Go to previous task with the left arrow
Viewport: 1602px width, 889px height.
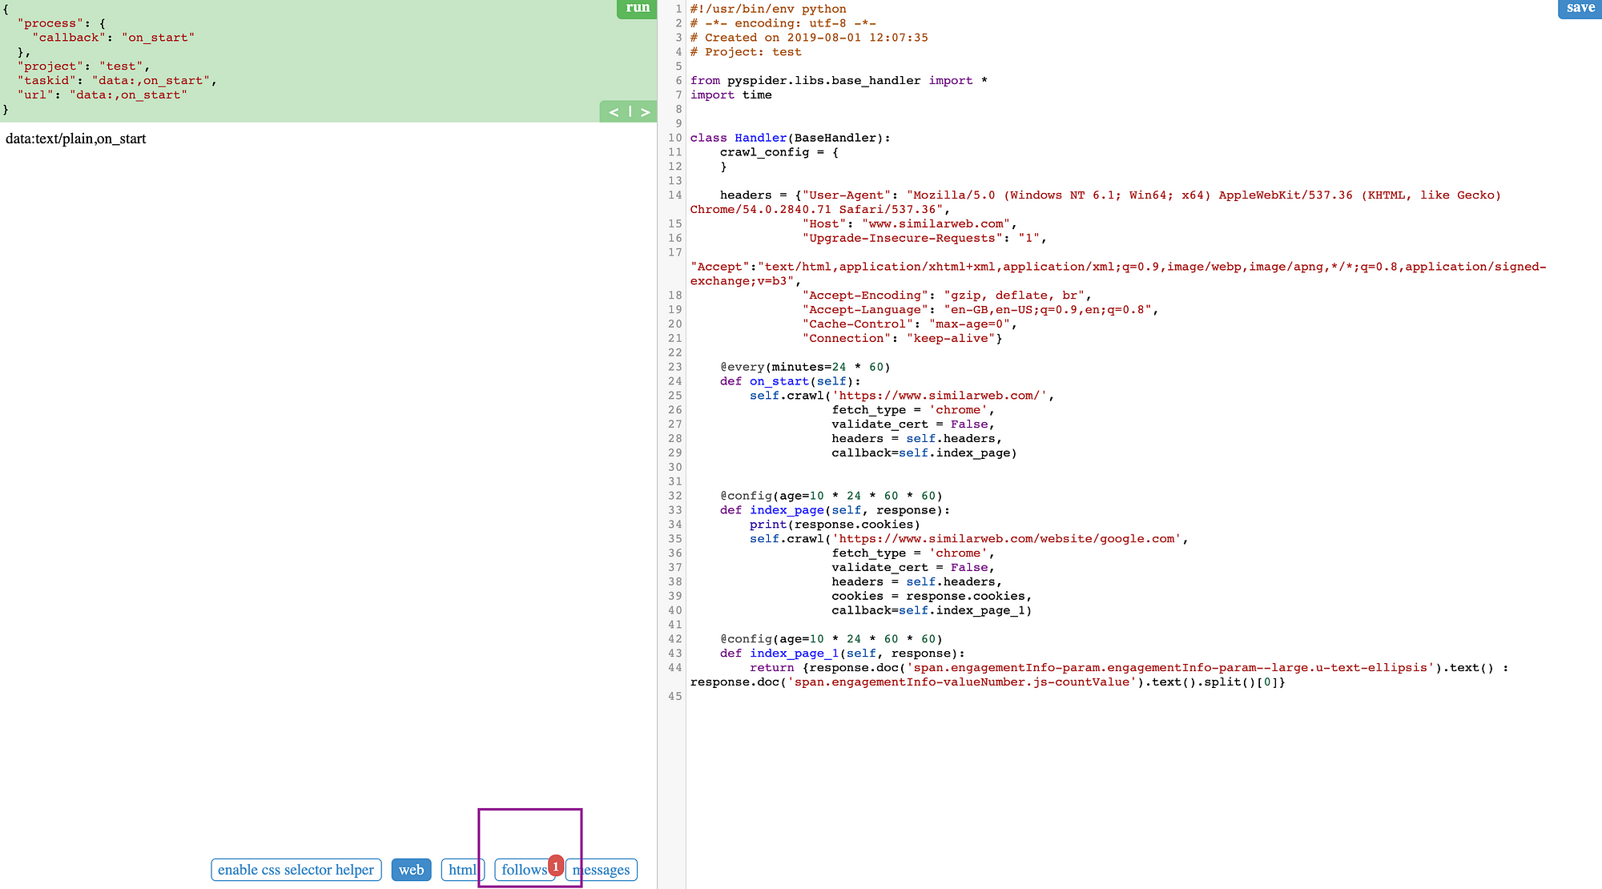(x=614, y=112)
